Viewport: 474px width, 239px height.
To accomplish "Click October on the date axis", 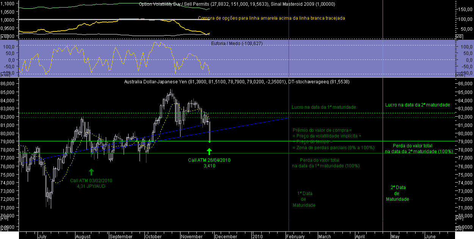I will click(154, 236).
